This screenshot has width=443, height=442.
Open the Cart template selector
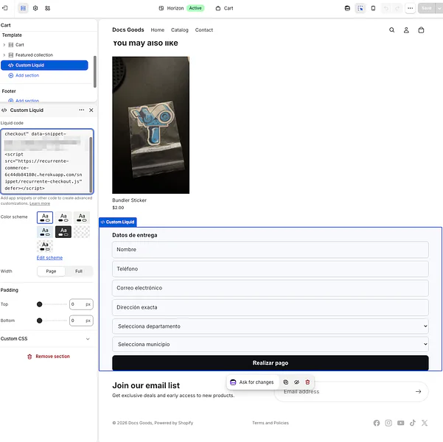pos(224,8)
